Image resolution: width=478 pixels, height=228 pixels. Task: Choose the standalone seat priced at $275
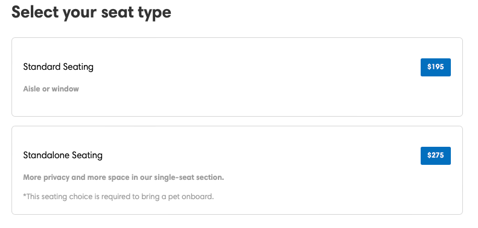pyautogui.click(x=435, y=156)
